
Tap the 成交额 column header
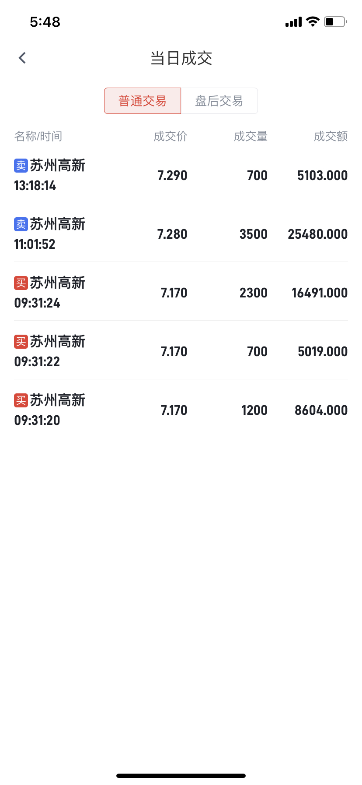331,136
